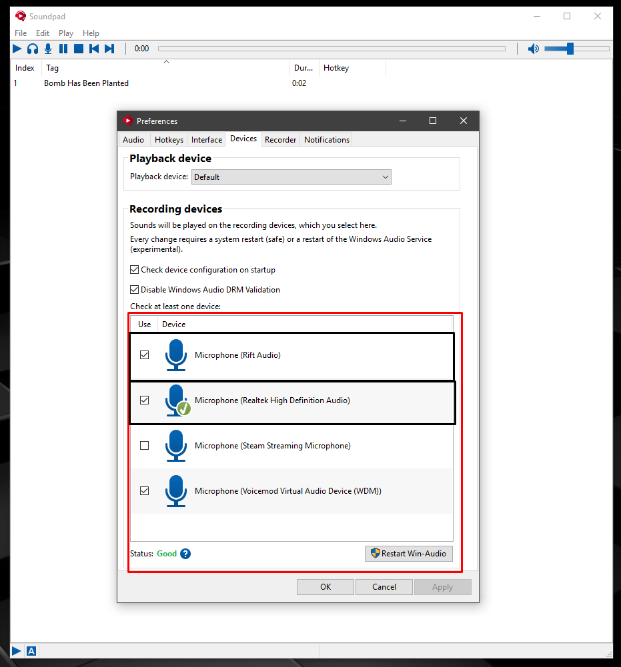The width and height of the screenshot is (621, 667).
Task: Open the Playback device dropdown
Action: (x=291, y=177)
